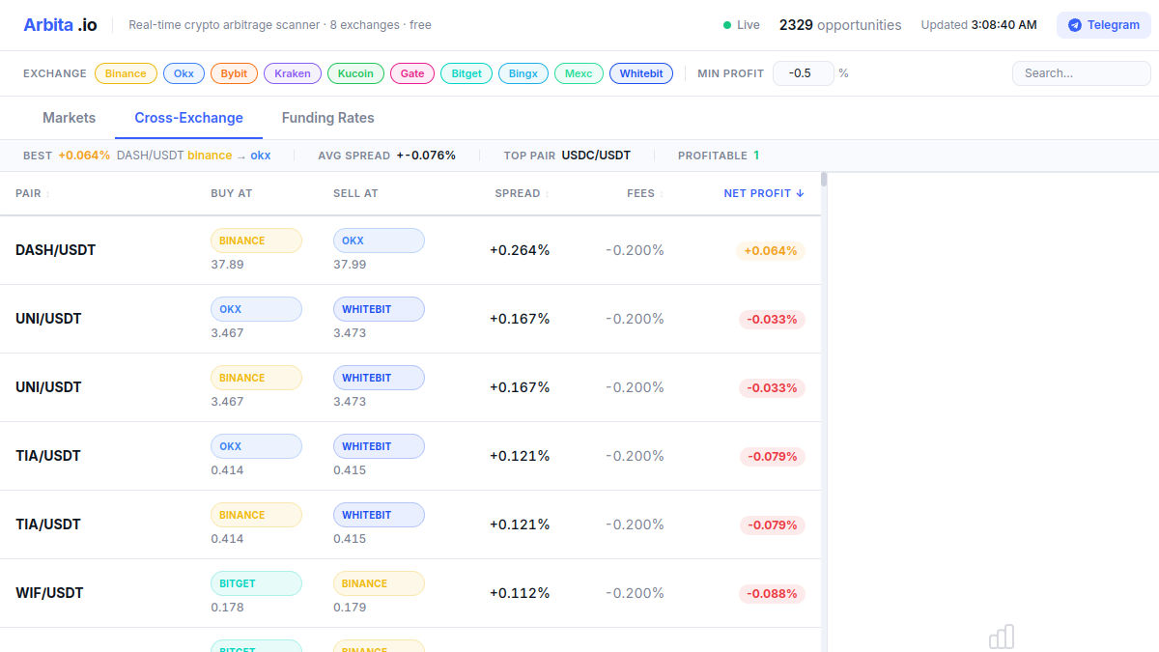Select the TIA/USDT row that buys at OKX

(x=410, y=456)
